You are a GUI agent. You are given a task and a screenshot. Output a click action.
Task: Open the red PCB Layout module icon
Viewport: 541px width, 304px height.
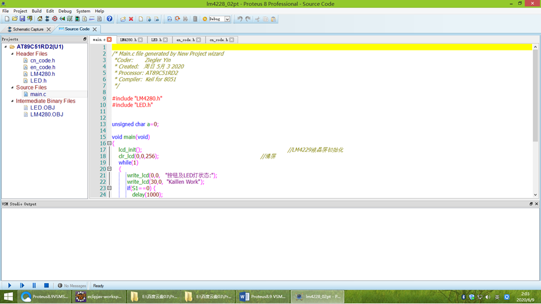point(55,19)
